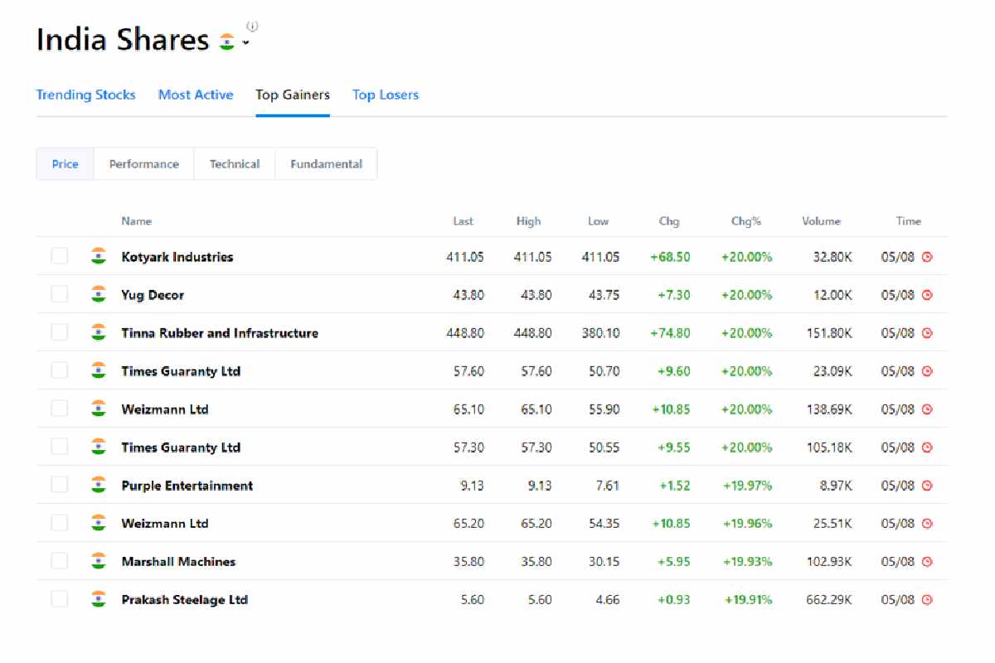
Task: Click the red clock icon in Kotyark Industries row
Action: pos(927,257)
